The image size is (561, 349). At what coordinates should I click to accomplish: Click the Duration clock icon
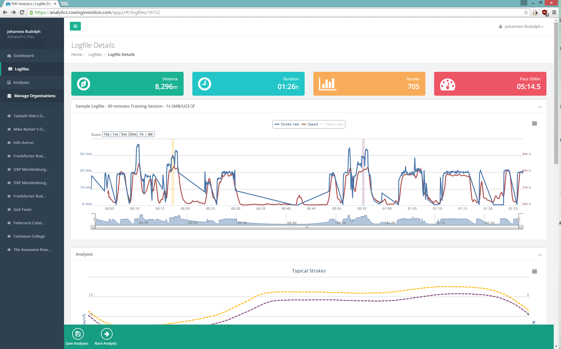[205, 84]
